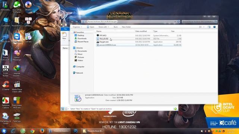Open the CCleaner desktop shortcut
The image size is (239, 134).
tap(6, 86)
